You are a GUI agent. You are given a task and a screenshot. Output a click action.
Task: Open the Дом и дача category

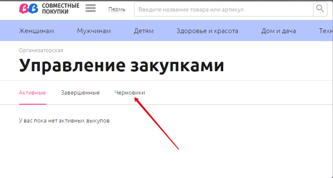point(279,31)
